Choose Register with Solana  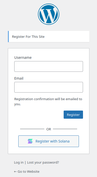(x=49, y=141)
